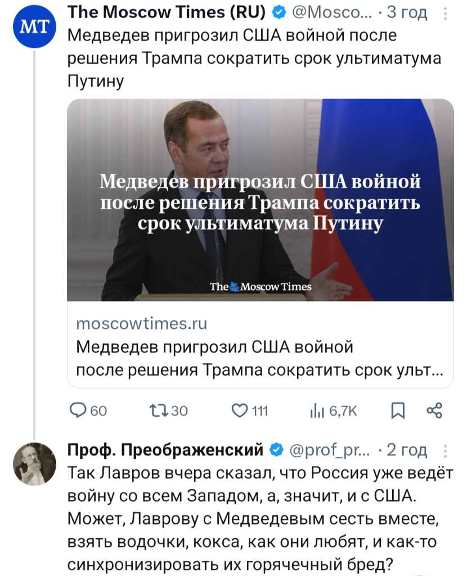
Task: Reply to The Moscow Times tweet
Action: click(x=78, y=411)
